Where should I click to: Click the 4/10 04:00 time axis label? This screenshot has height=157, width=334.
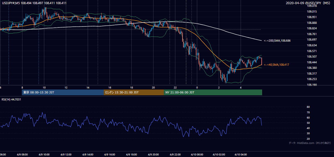click(x=240, y=154)
